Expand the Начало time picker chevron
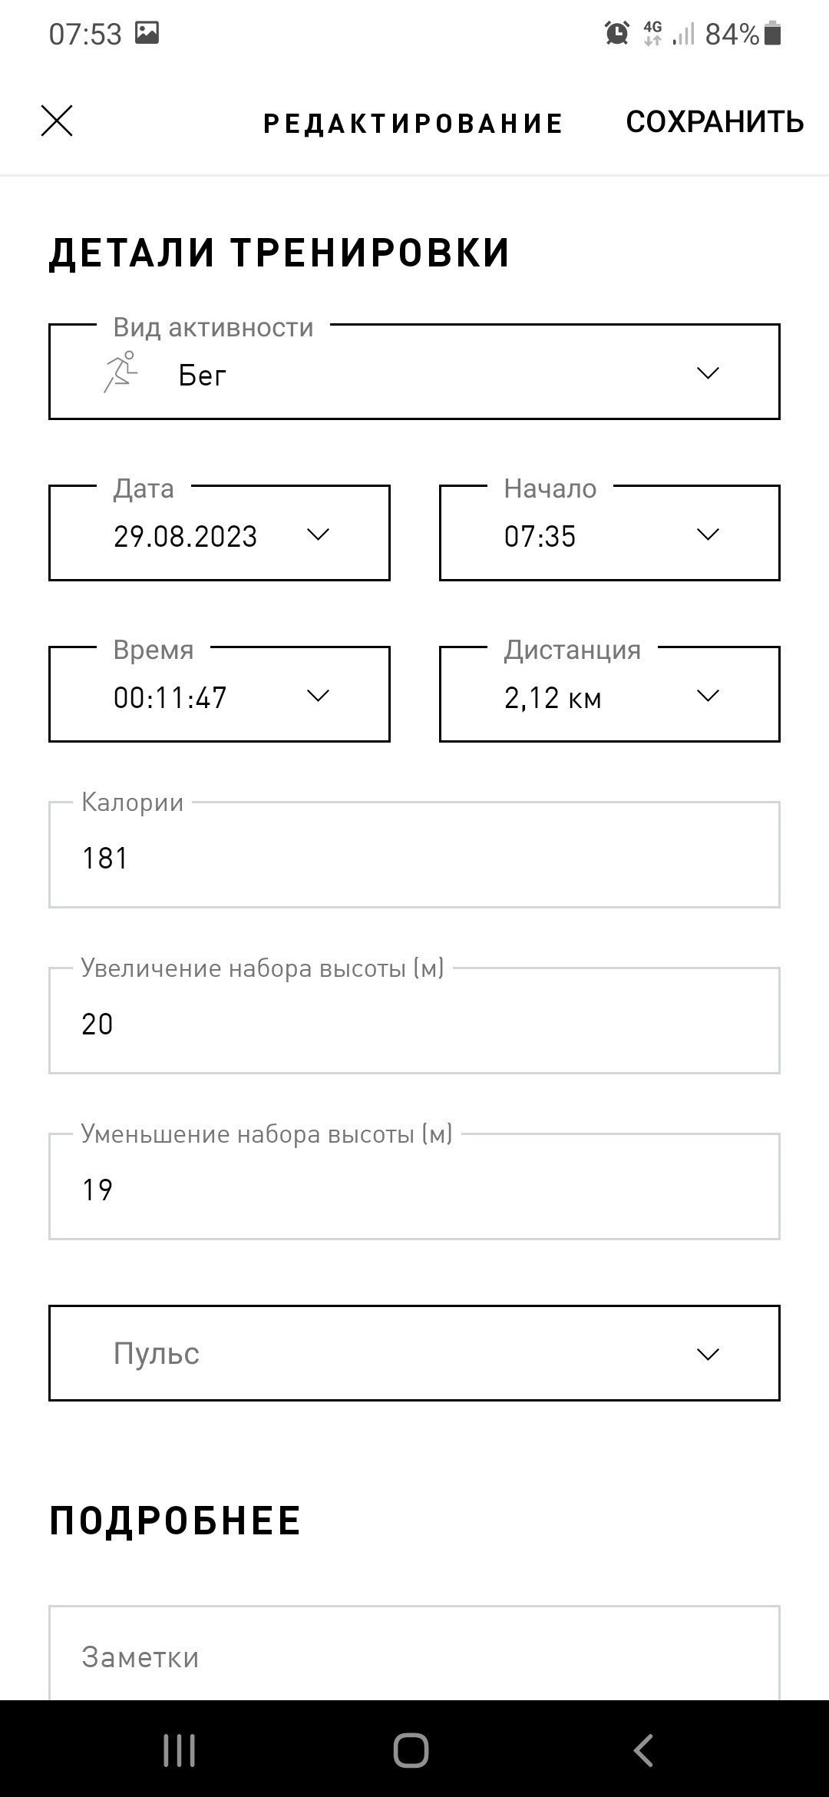 click(708, 534)
